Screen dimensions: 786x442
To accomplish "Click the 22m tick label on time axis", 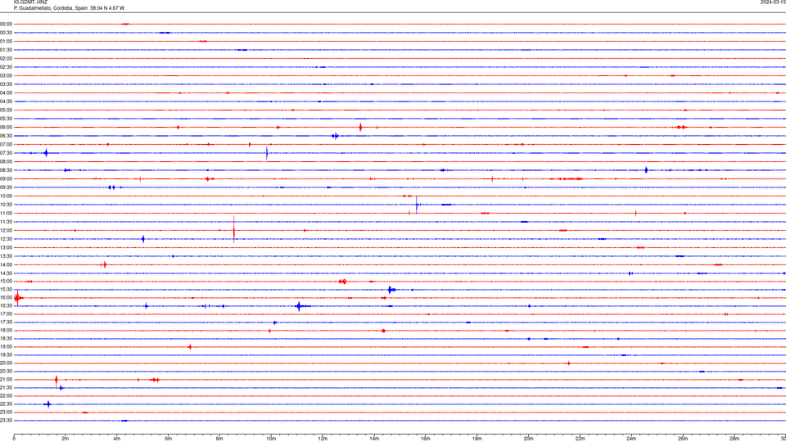I will (580, 439).
